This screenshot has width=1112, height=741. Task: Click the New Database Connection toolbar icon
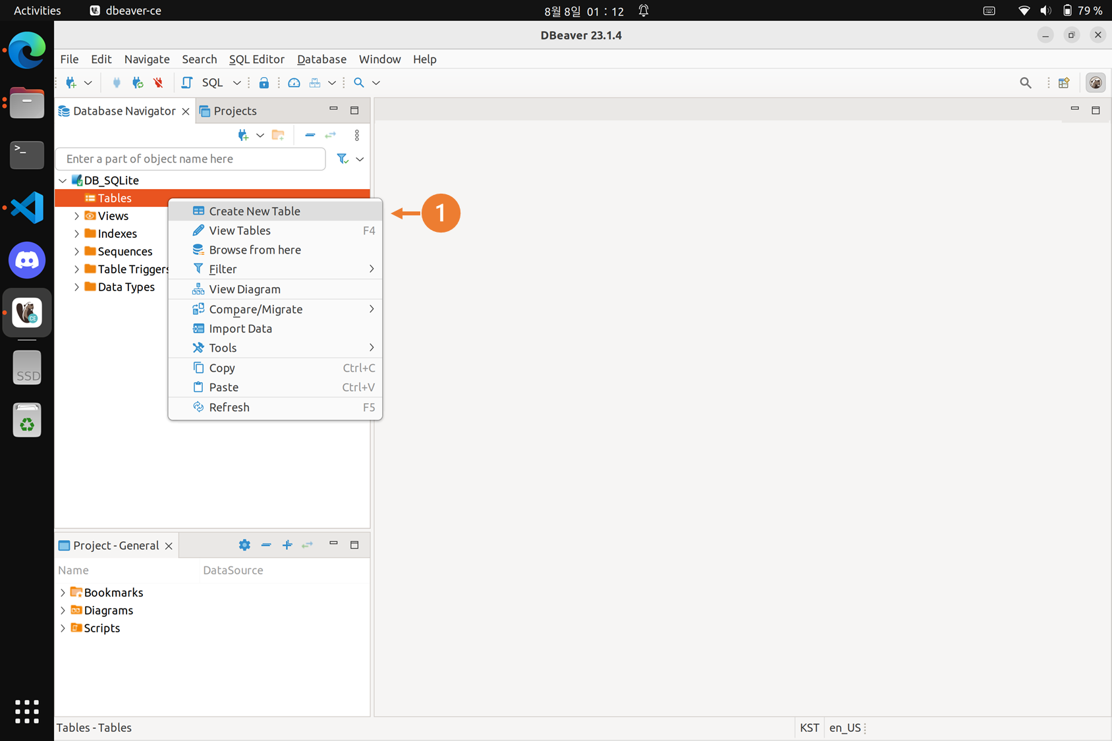click(71, 83)
